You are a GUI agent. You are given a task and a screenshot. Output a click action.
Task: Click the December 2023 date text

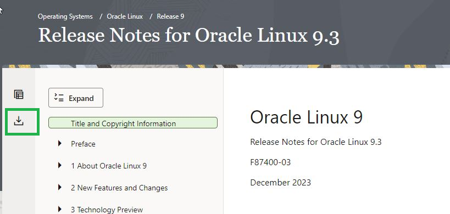(x=280, y=183)
